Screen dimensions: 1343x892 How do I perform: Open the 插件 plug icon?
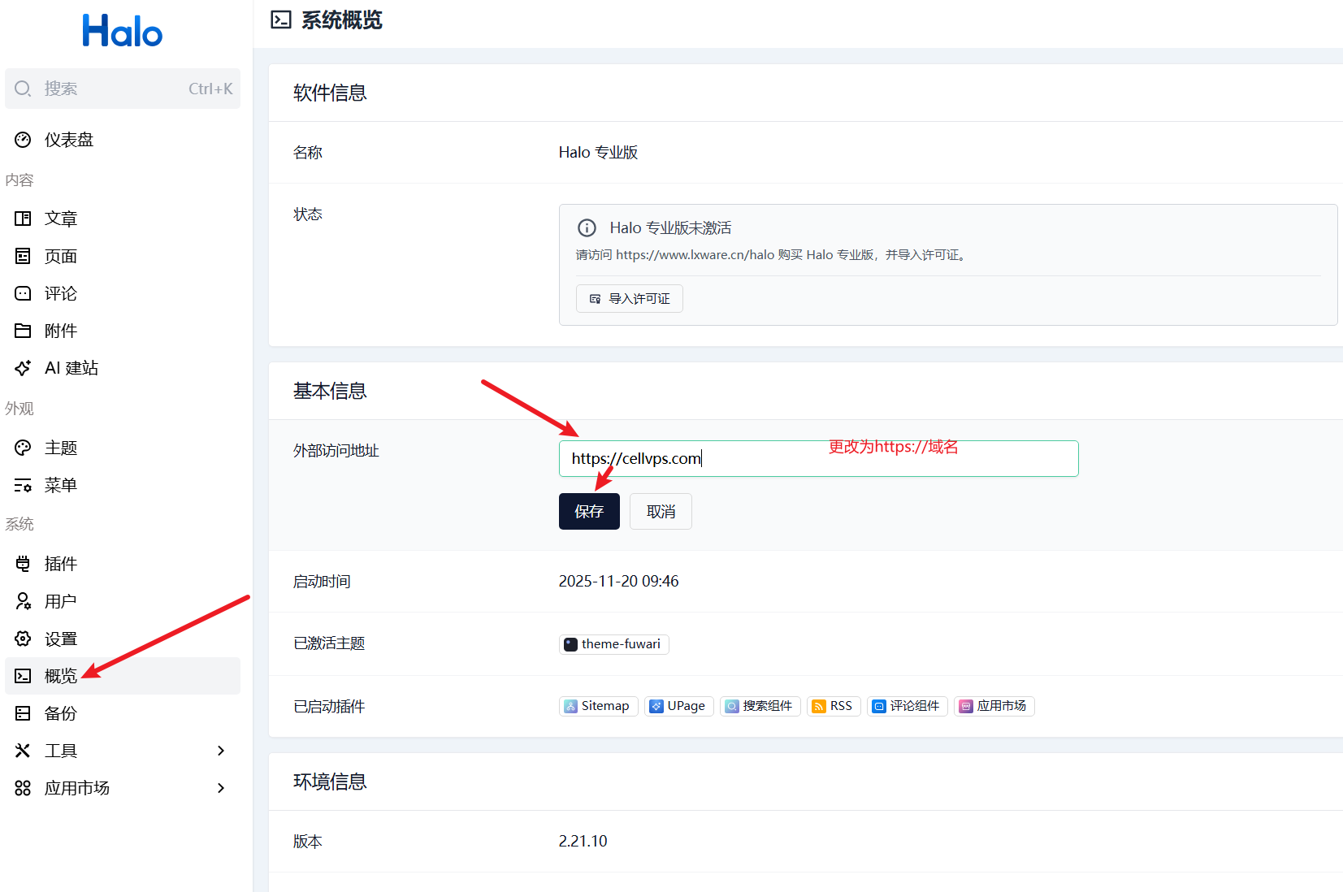[x=23, y=564]
